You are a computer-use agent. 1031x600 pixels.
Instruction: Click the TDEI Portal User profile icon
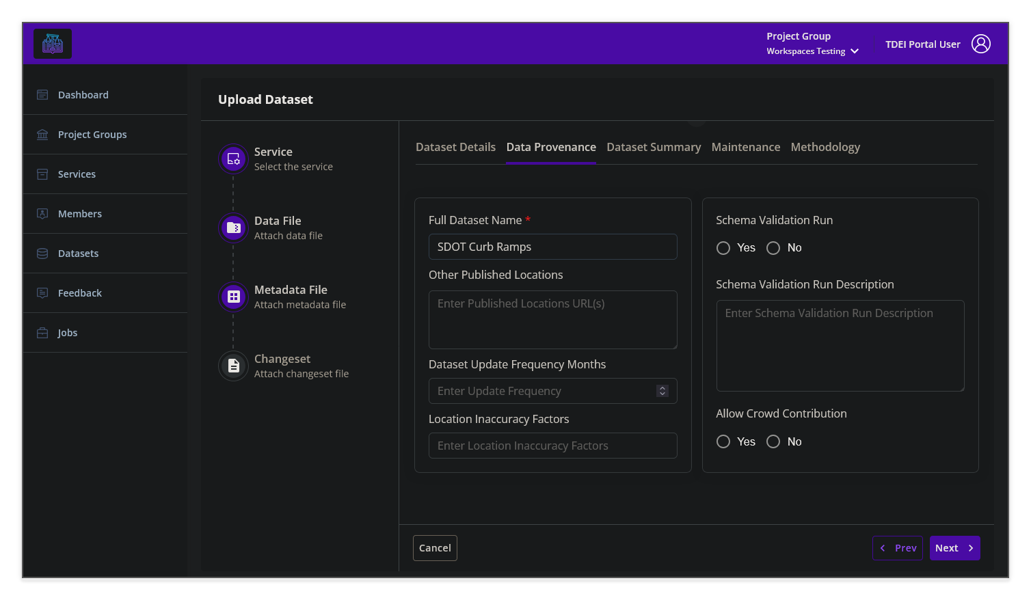click(x=982, y=43)
